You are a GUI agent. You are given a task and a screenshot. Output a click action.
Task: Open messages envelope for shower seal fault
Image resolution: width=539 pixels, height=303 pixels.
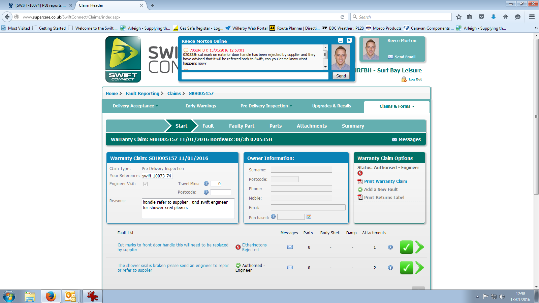tap(290, 268)
